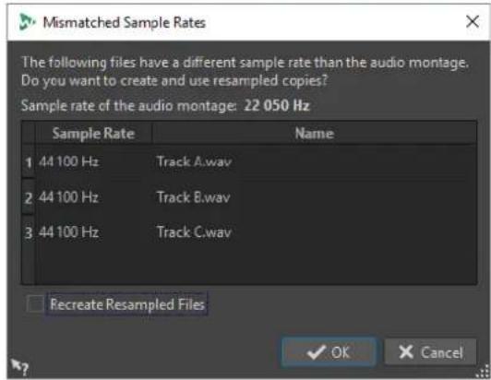This screenshot has height=380, width=491.
Task: Click the 44 100 Hz value for Track A.wav
Action: (x=68, y=161)
